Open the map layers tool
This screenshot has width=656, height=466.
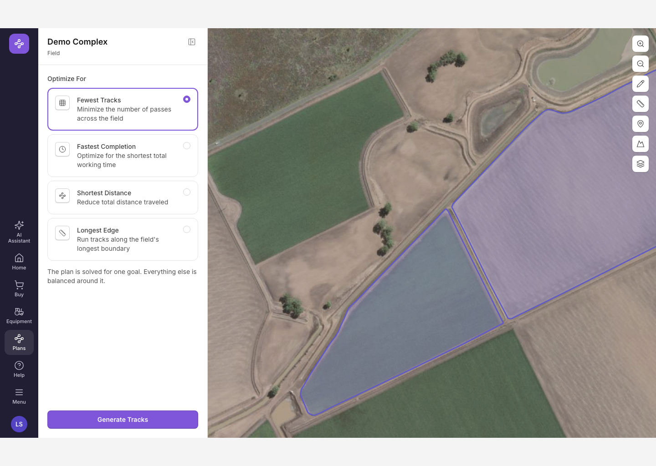point(641,164)
